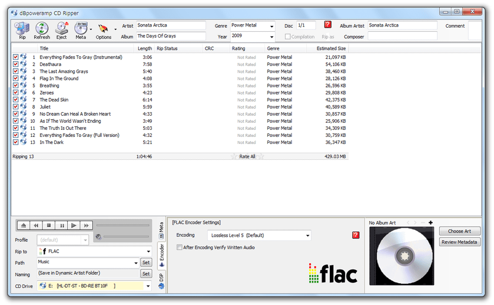Switch to the vertical Encoder tab
This screenshot has width=494, height=305.
pyautogui.click(x=161, y=256)
